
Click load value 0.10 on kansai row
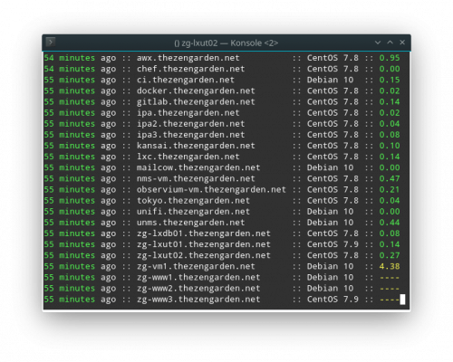[x=390, y=146]
